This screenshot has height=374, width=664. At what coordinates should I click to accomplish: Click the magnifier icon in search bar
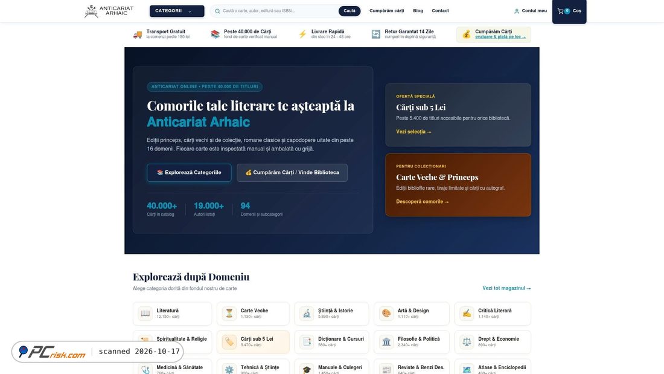click(217, 11)
